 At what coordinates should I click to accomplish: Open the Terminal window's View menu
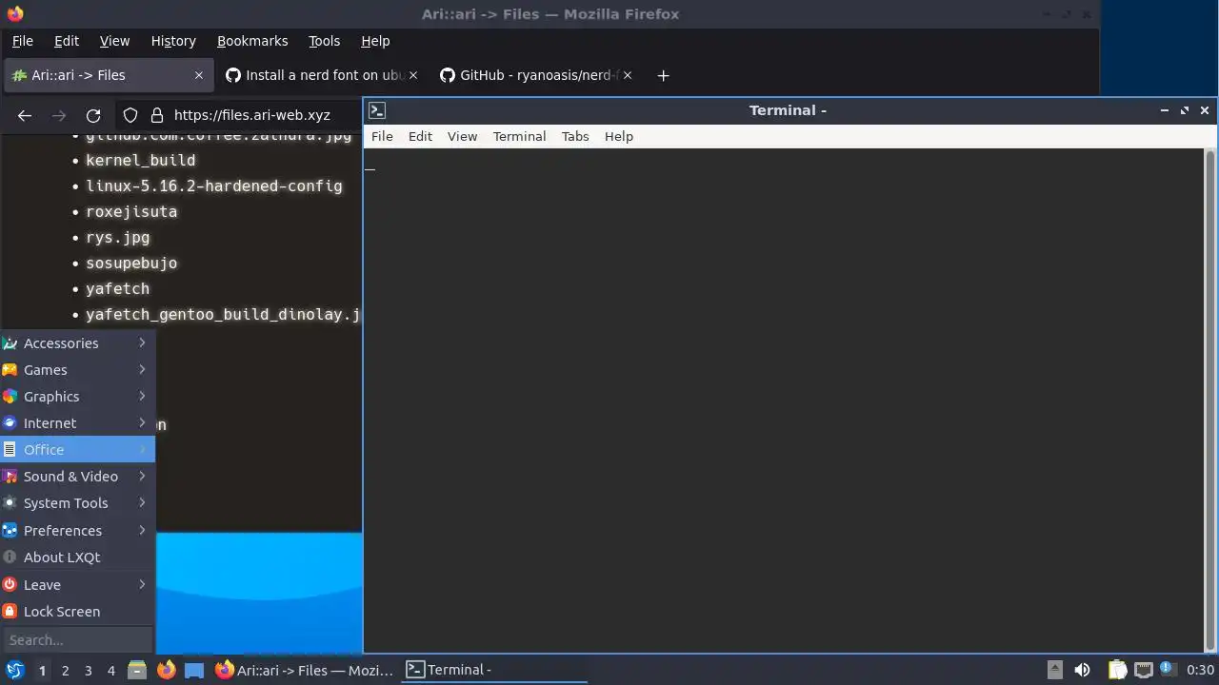tap(462, 136)
